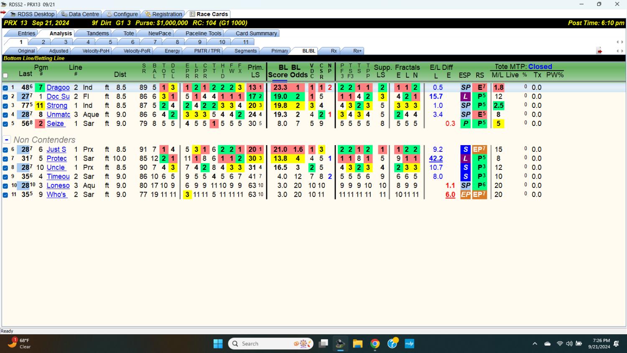
Task: Open the Card Summary tab
Action: tap(256, 33)
